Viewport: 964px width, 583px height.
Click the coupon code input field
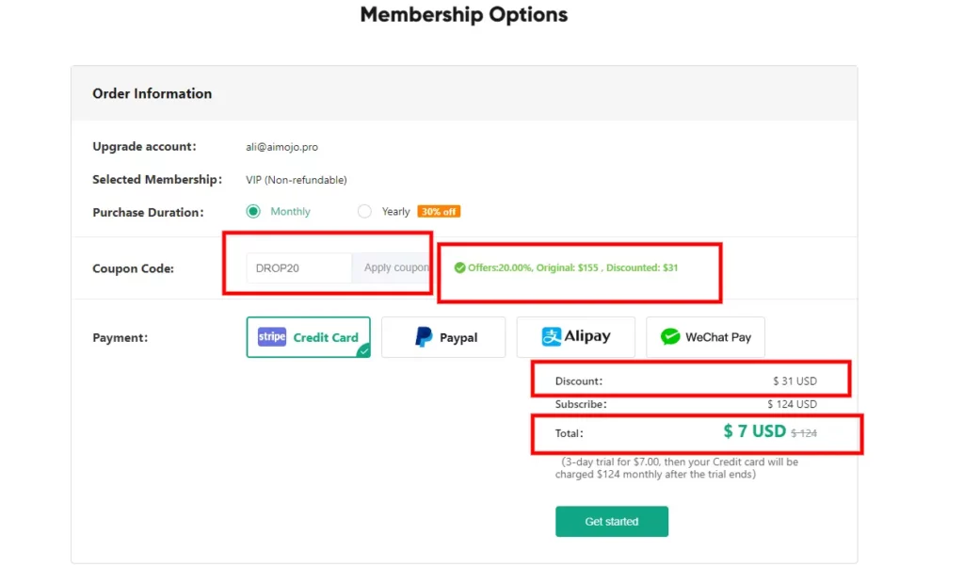coord(299,268)
